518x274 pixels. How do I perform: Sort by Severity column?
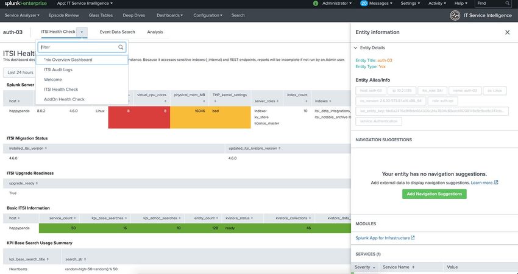tap(364, 267)
